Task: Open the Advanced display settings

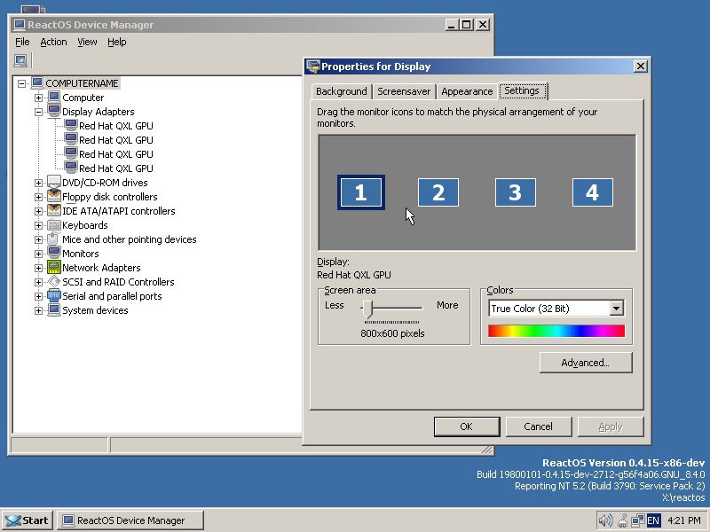Action: pyautogui.click(x=586, y=363)
